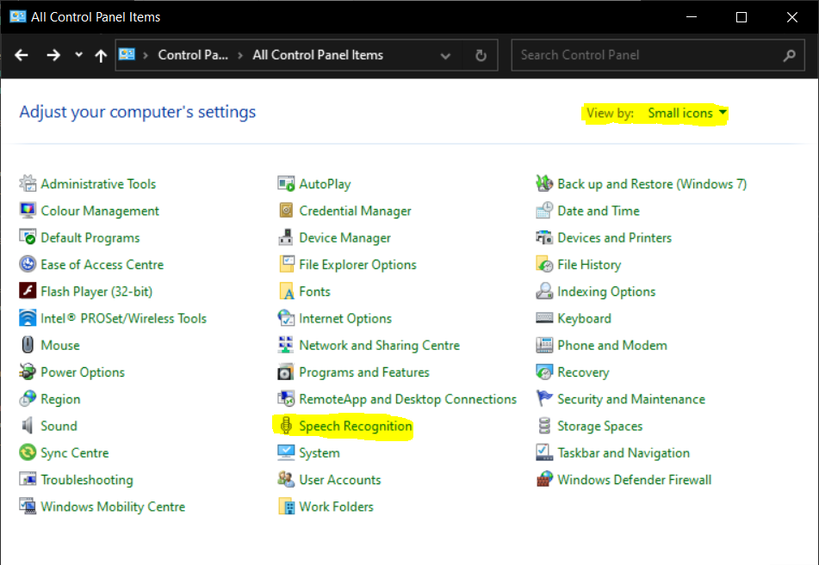Navigate back with the Back arrow

point(22,55)
